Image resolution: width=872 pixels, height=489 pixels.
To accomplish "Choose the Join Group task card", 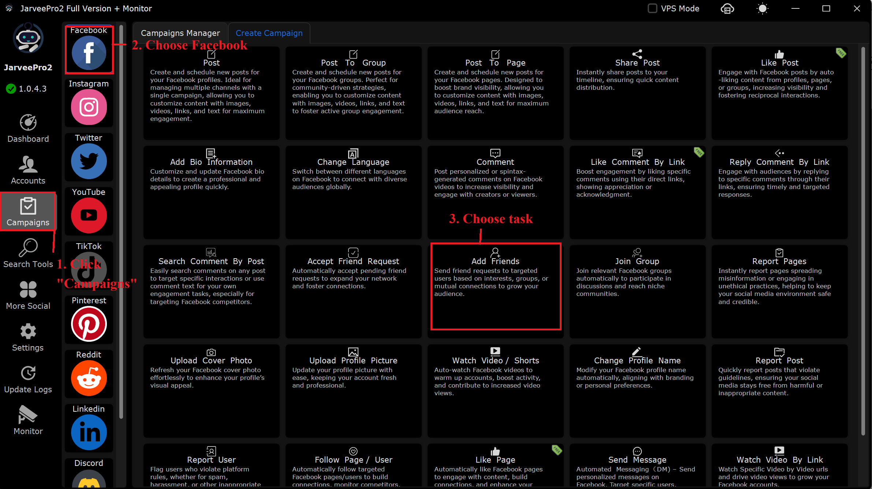I will click(637, 292).
